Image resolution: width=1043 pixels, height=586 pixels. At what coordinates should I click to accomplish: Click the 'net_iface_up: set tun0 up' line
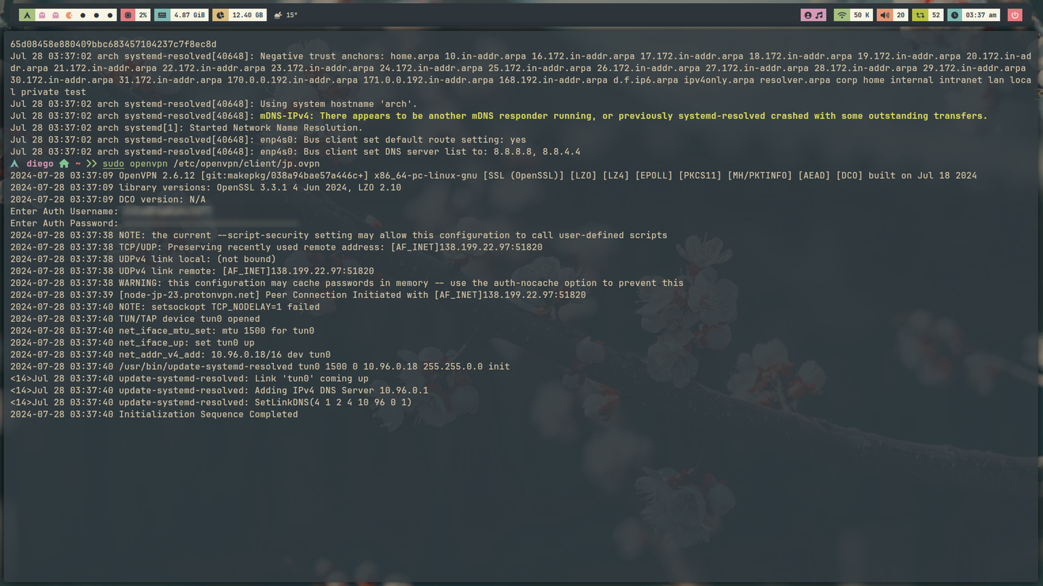(133, 343)
